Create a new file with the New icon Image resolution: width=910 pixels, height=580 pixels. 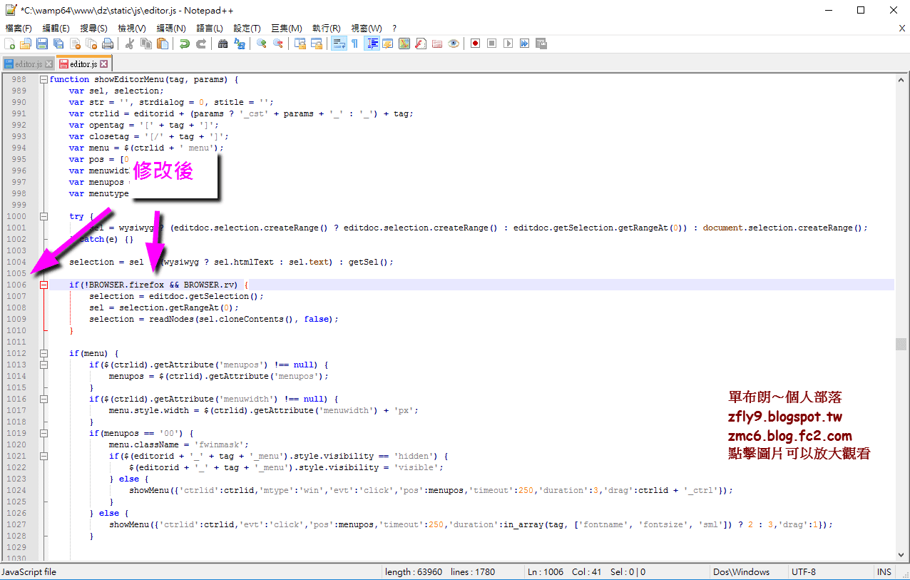coord(9,44)
